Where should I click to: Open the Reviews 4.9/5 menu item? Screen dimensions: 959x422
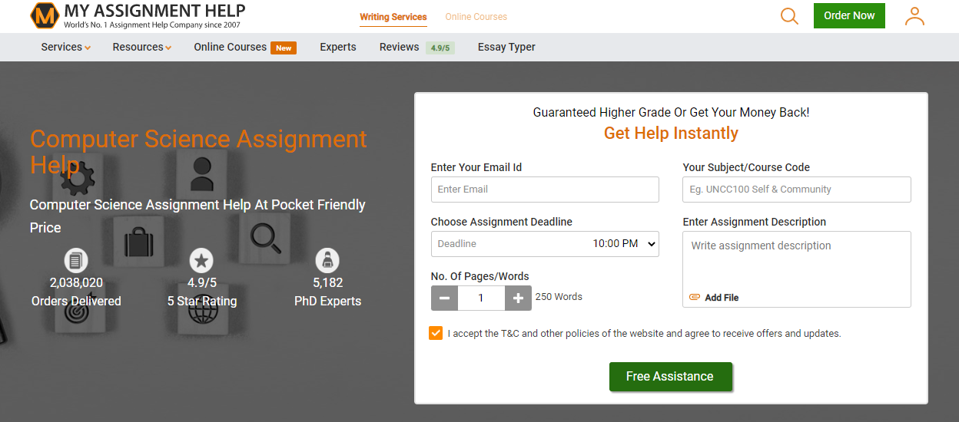click(417, 47)
